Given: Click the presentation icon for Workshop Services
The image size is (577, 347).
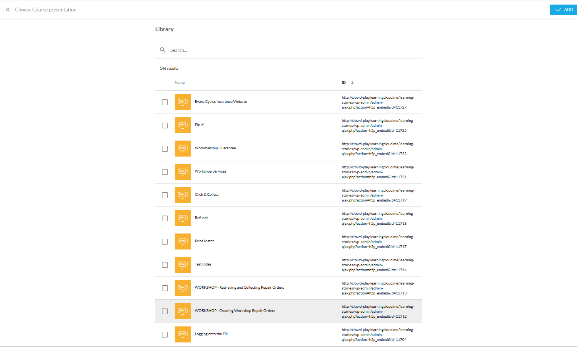Looking at the screenshot, I should [x=183, y=172].
